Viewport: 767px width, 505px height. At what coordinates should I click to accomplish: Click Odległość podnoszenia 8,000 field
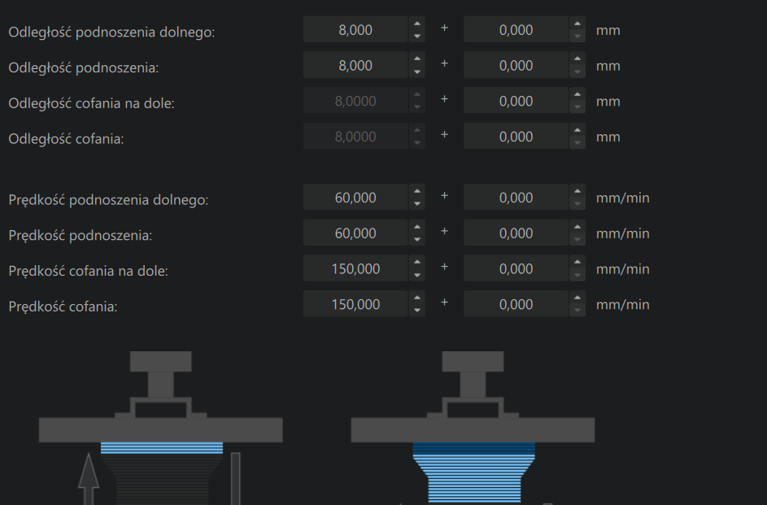click(355, 65)
